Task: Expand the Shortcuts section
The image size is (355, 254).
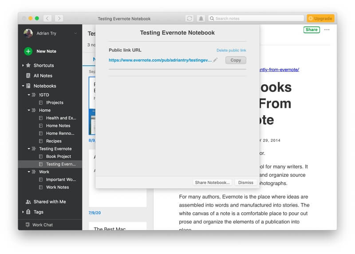Action: coord(23,65)
